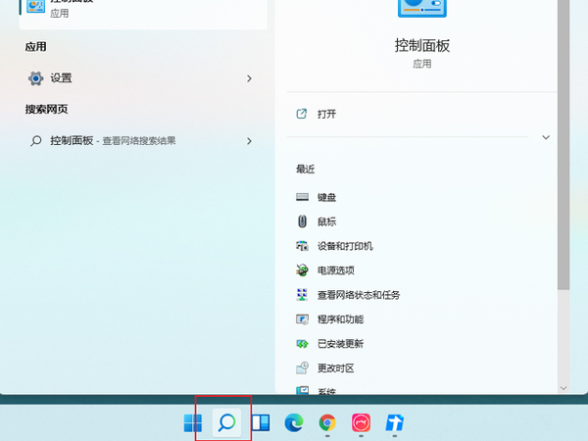The height and width of the screenshot is (441, 588).
Task: Open 设备和打印机 from recent items
Action: click(344, 246)
